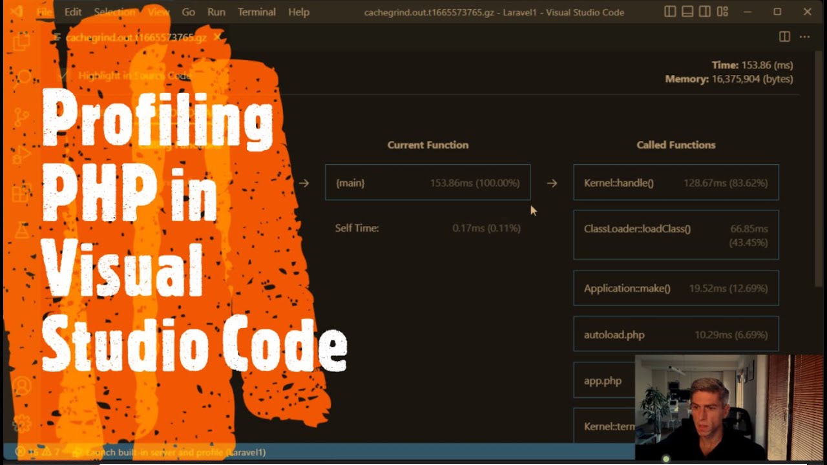
Task: Open the Edit menu
Action: click(x=73, y=12)
